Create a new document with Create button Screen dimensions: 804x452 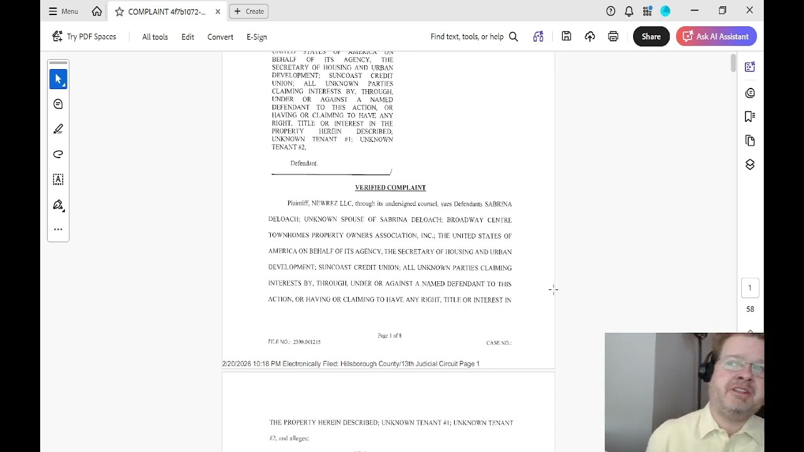point(249,11)
